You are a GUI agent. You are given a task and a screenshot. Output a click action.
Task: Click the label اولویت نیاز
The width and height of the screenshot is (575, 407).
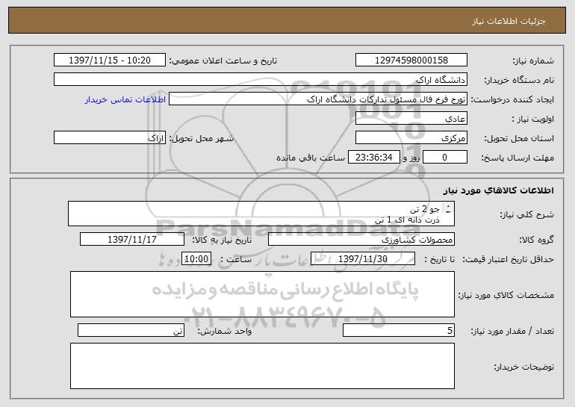click(x=533, y=119)
